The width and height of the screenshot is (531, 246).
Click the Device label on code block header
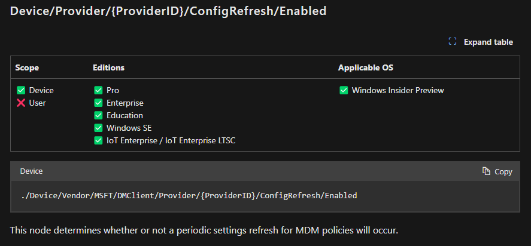pyautogui.click(x=31, y=171)
